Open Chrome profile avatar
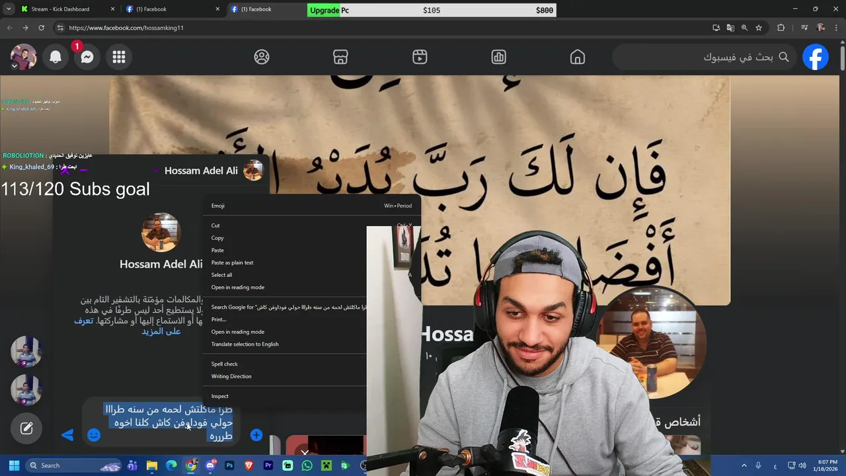Image resolution: width=846 pixels, height=476 pixels. click(x=821, y=28)
